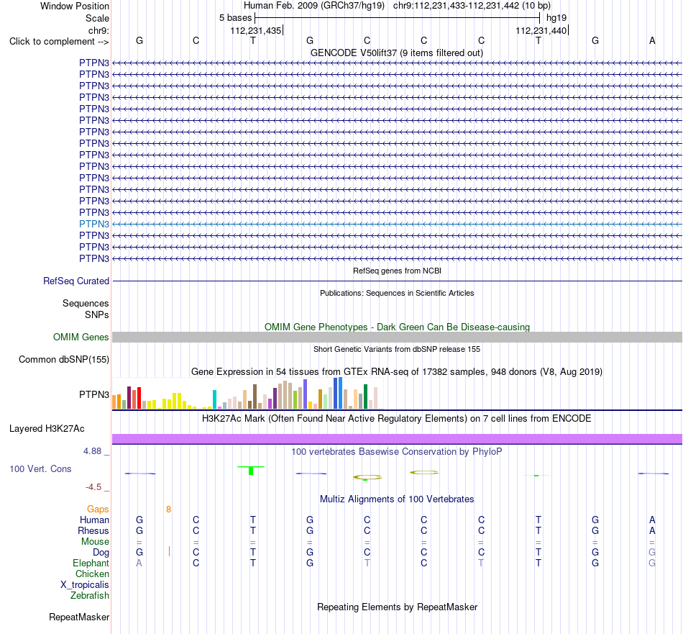Image resolution: width=683 pixels, height=634 pixels.
Task: Click the RepeatMasker track label
Action: (79, 617)
